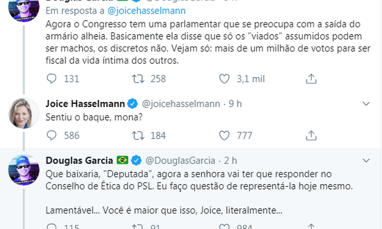
Task: Share Joice Hasselmann's reply tweet
Action: 311,135
